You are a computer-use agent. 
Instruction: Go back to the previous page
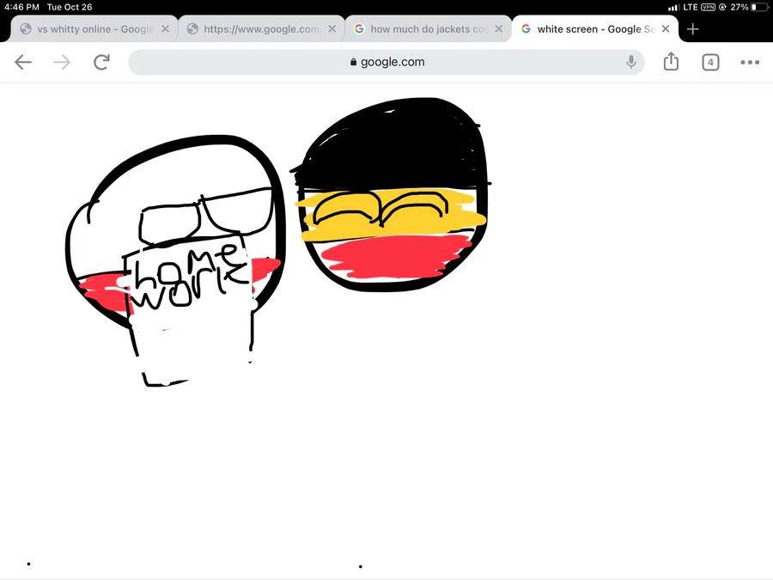(x=23, y=62)
